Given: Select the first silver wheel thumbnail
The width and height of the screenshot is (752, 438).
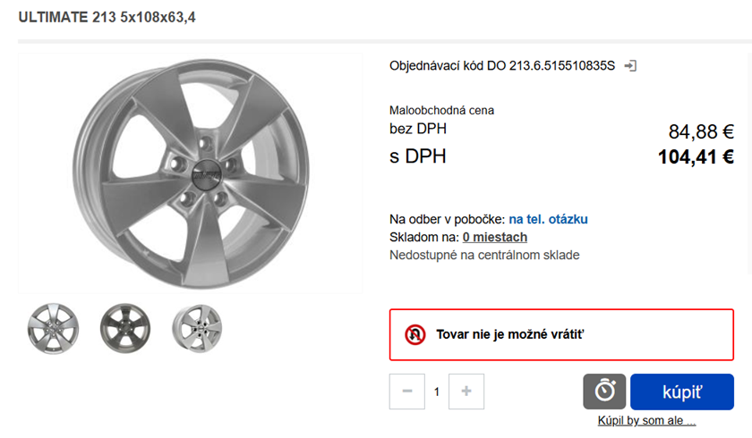Looking at the screenshot, I should point(53,326).
